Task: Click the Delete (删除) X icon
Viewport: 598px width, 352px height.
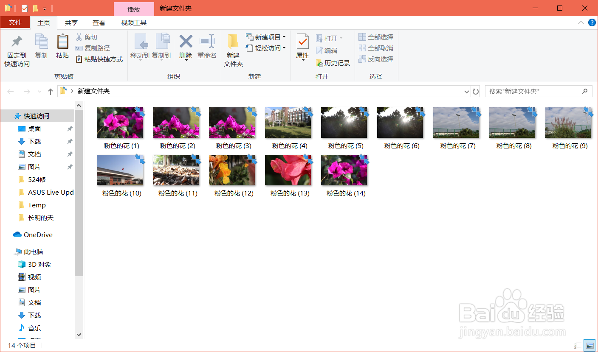Action: coord(186,42)
